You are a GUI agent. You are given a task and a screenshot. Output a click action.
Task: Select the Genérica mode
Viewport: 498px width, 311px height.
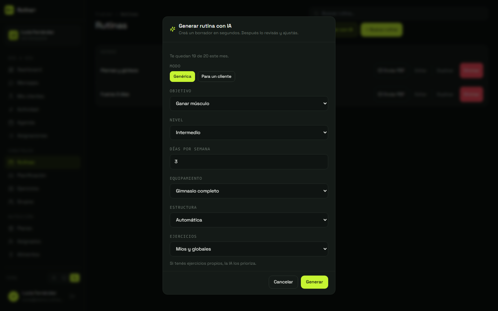click(182, 76)
